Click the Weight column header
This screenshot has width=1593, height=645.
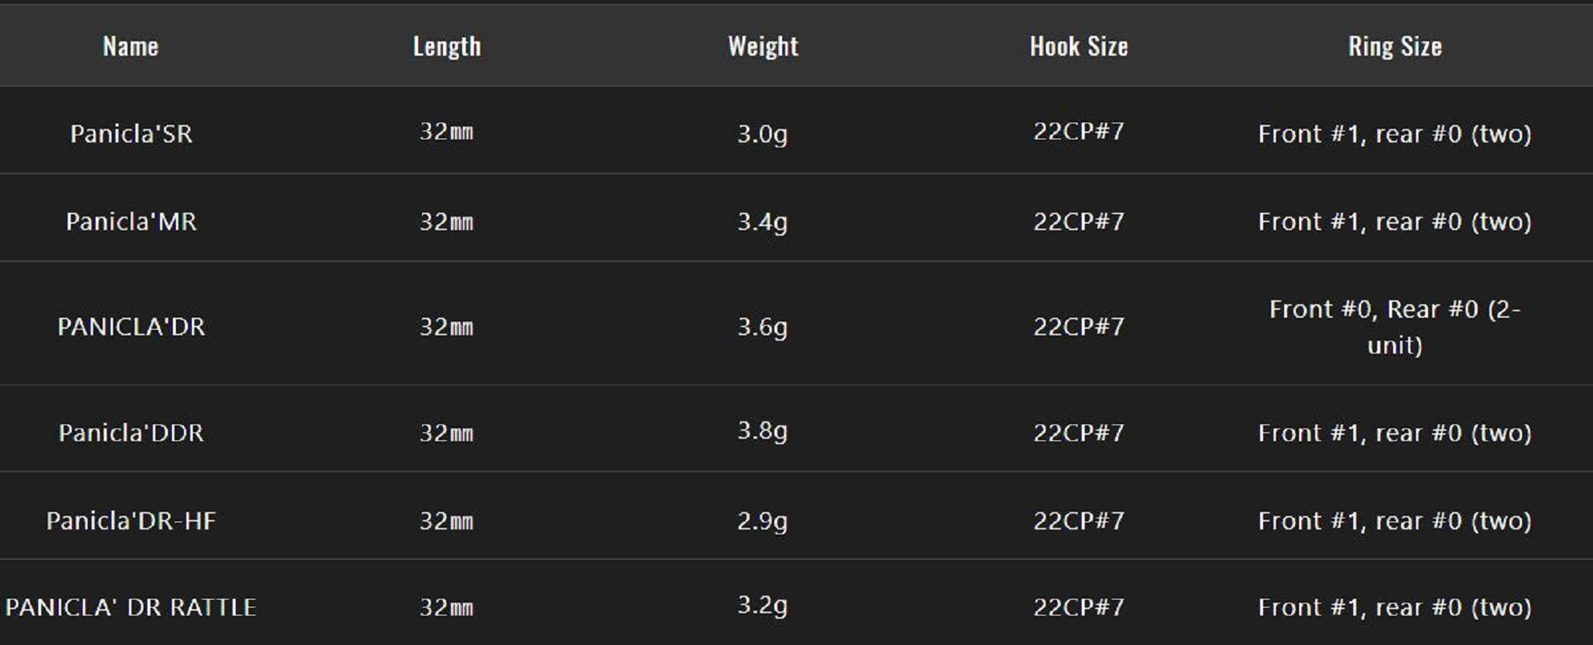point(762,46)
